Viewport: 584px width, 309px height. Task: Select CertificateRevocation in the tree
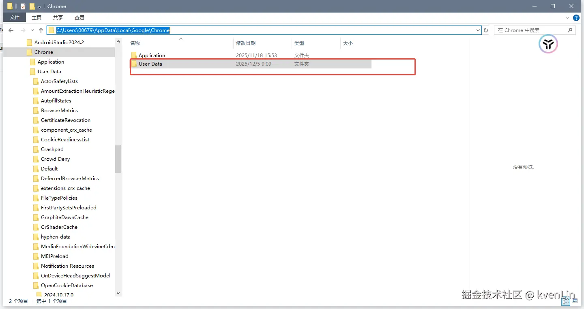point(66,120)
